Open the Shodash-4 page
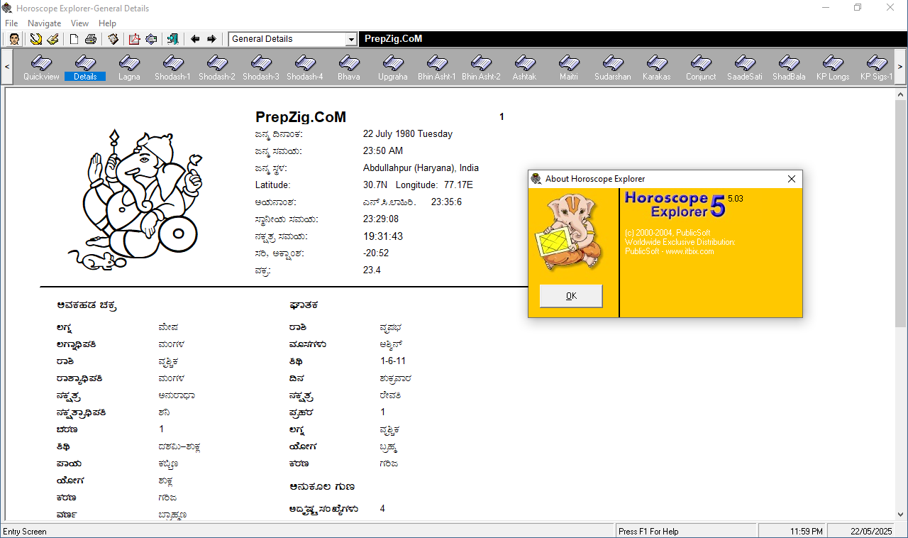The width and height of the screenshot is (908, 538). [x=305, y=67]
